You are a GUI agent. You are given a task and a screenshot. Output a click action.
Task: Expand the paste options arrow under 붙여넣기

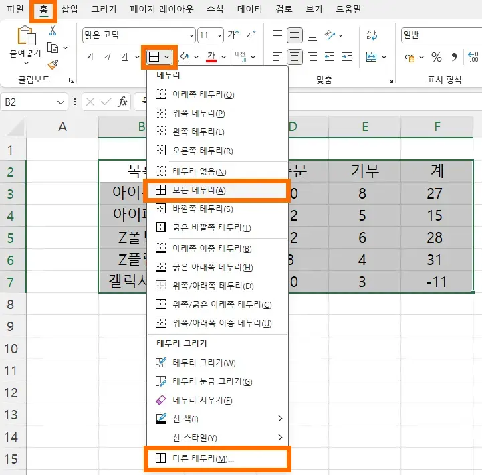point(27,64)
